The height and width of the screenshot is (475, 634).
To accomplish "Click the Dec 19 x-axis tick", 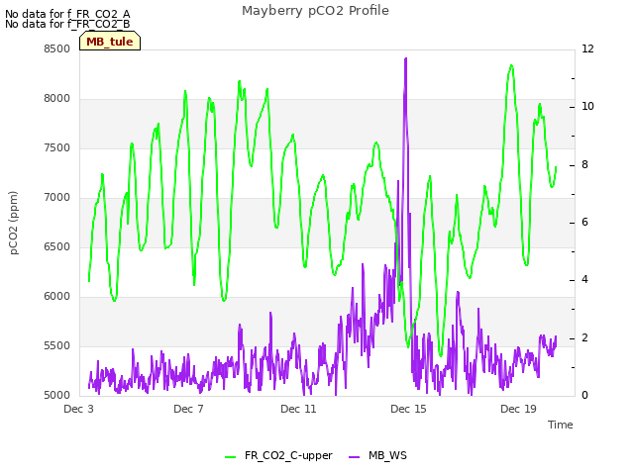I will pyautogui.click(x=518, y=409).
